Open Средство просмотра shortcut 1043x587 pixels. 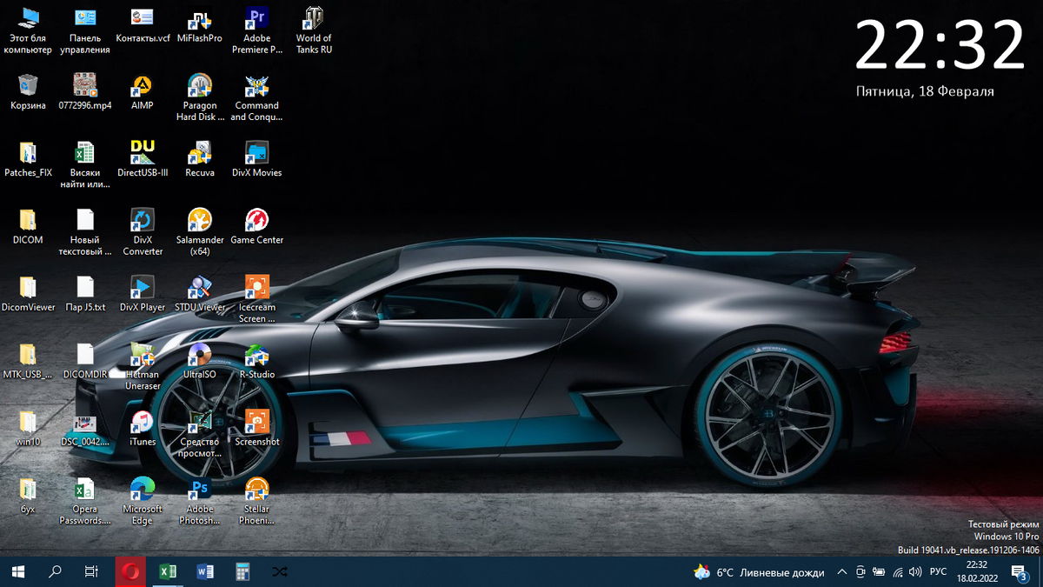(x=199, y=432)
